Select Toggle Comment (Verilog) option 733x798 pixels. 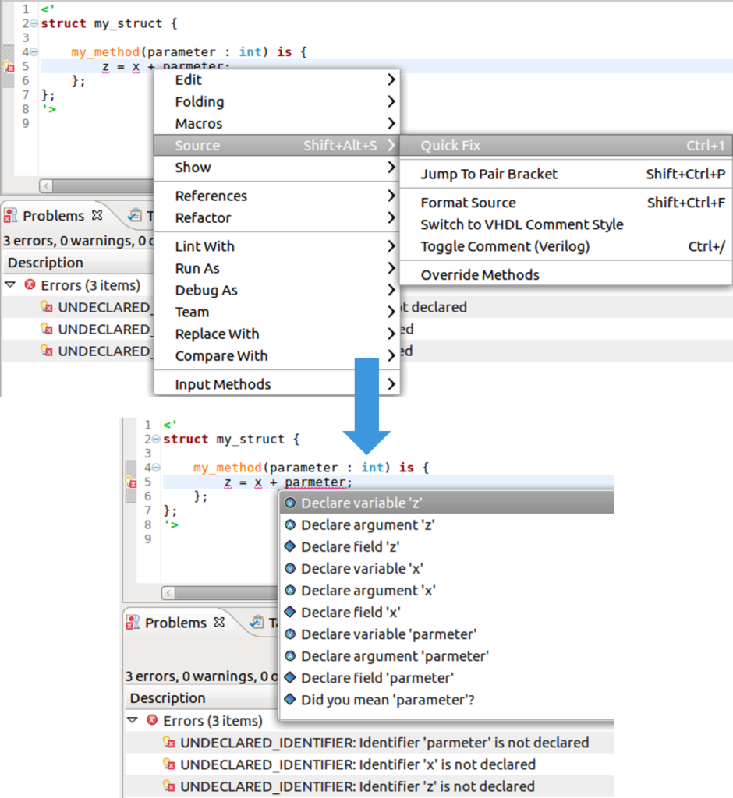point(505,246)
